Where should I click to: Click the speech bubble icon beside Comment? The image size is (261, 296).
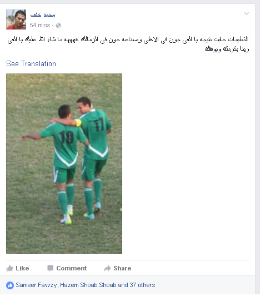tap(50, 268)
